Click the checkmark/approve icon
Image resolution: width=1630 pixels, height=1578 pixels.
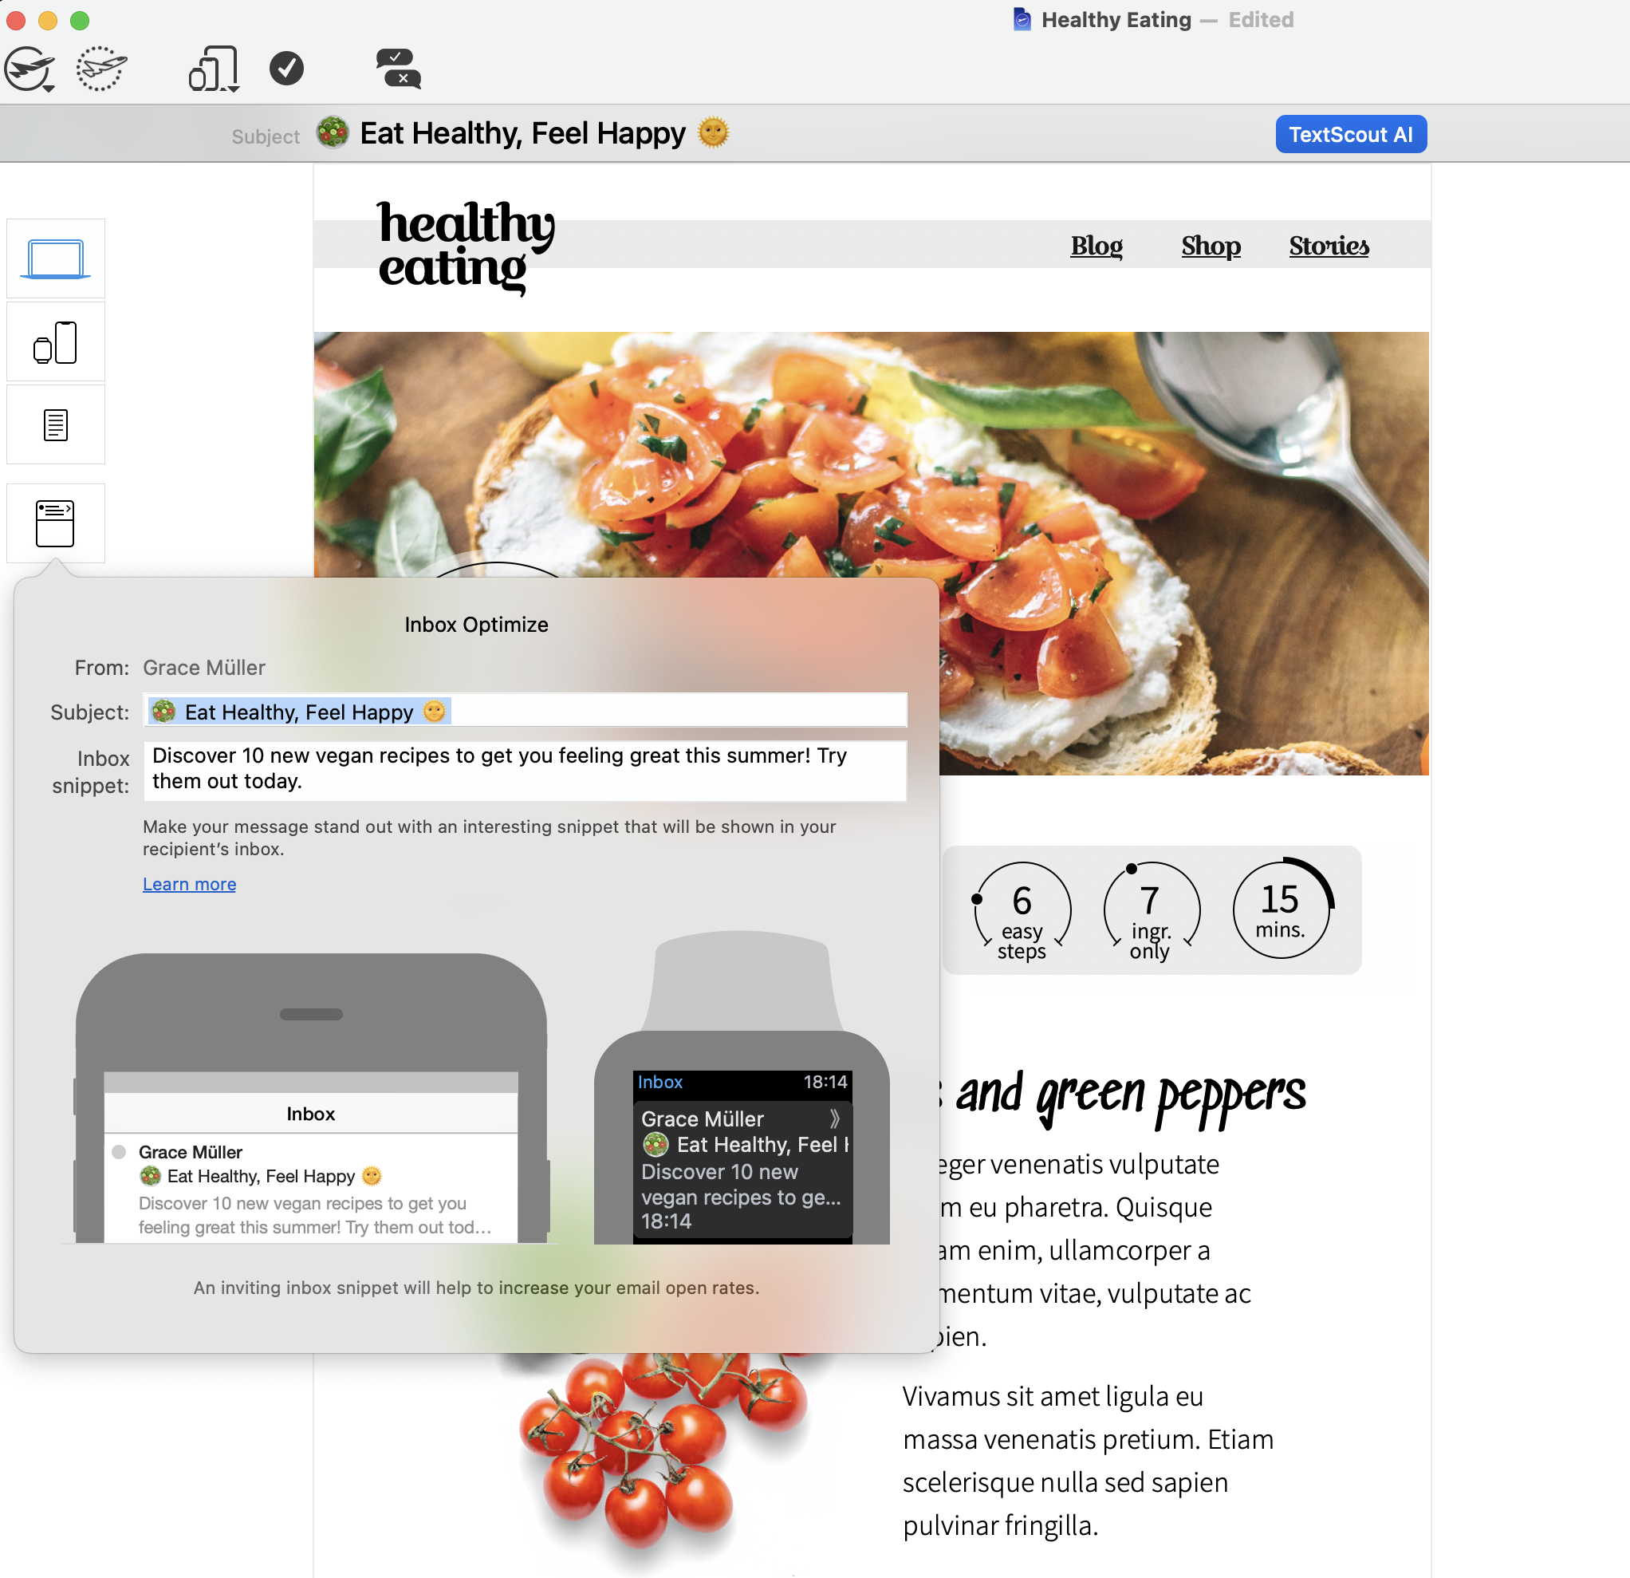287,69
